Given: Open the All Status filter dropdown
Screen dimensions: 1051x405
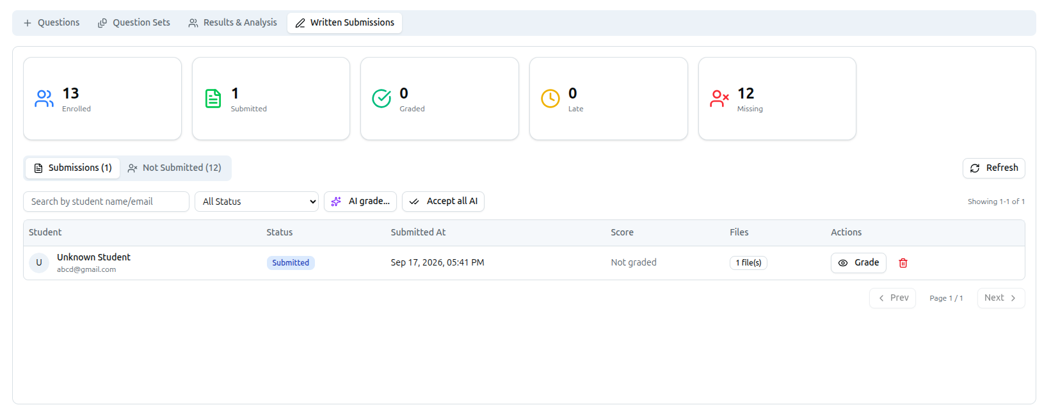Looking at the screenshot, I should tap(257, 202).
